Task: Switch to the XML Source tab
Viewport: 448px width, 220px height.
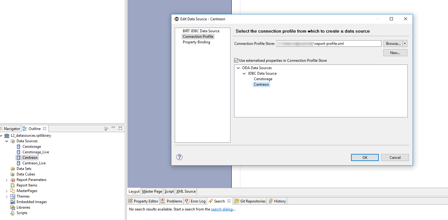Action: pos(186,191)
